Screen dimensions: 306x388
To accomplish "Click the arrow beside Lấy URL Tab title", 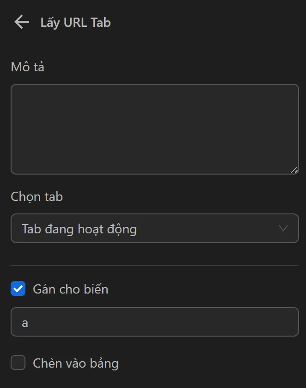I will [21, 22].
